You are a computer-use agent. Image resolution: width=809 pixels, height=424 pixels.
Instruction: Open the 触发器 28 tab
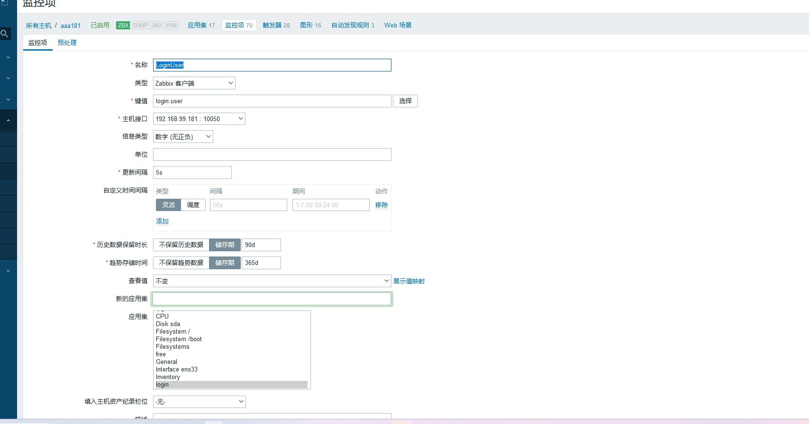[276, 26]
